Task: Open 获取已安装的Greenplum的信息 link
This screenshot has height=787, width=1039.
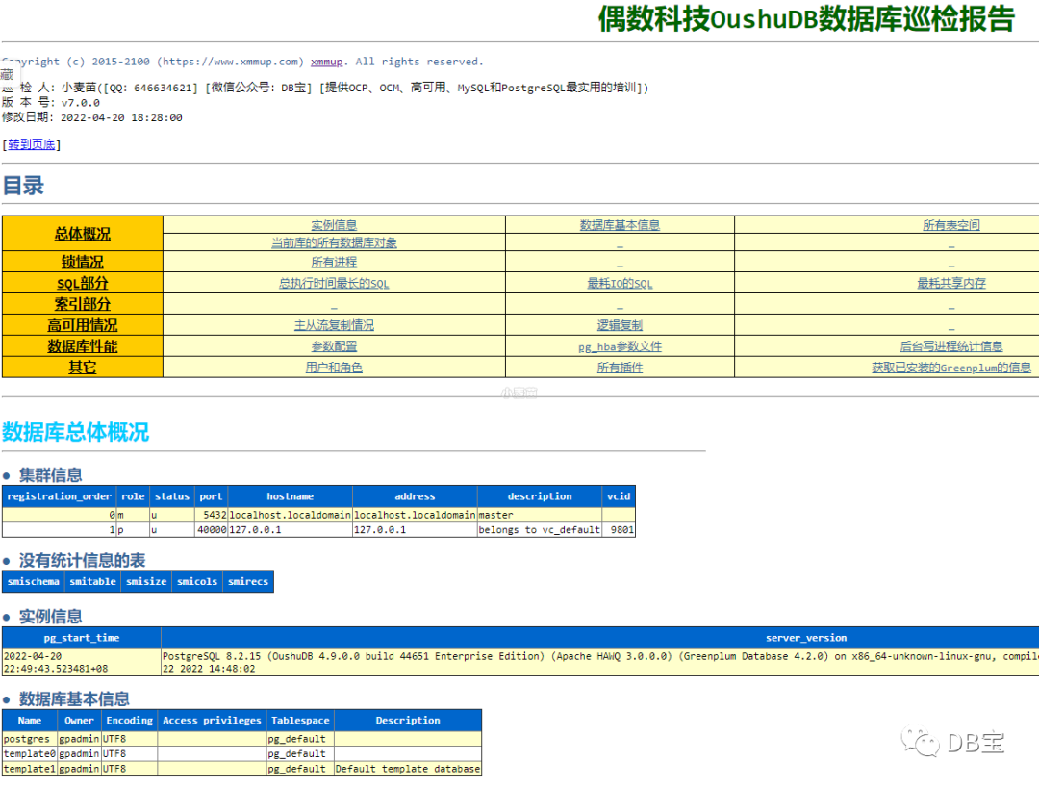Action: point(950,368)
